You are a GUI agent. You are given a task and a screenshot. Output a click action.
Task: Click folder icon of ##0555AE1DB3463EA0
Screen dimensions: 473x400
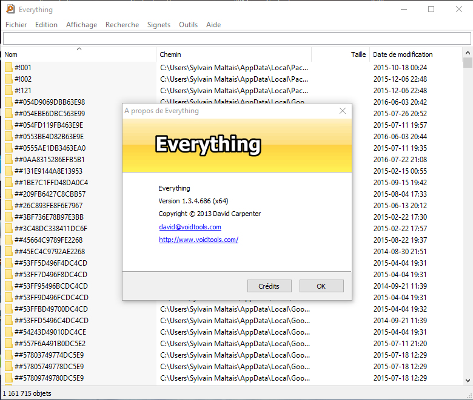8,148
